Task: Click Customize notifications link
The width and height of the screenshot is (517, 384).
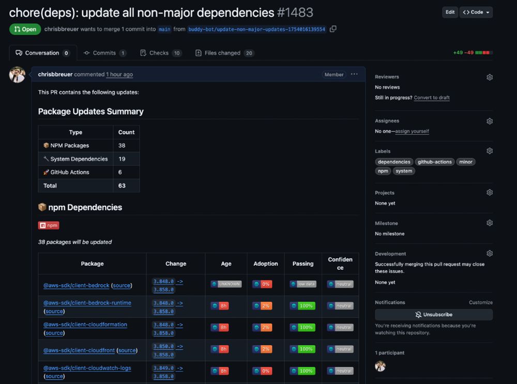Action: coord(481,302)
